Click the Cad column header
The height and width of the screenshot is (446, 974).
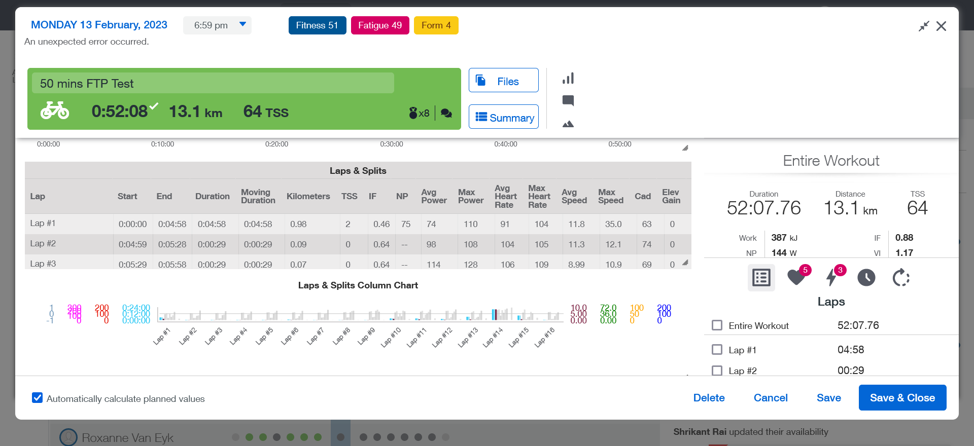coord(642,196)
